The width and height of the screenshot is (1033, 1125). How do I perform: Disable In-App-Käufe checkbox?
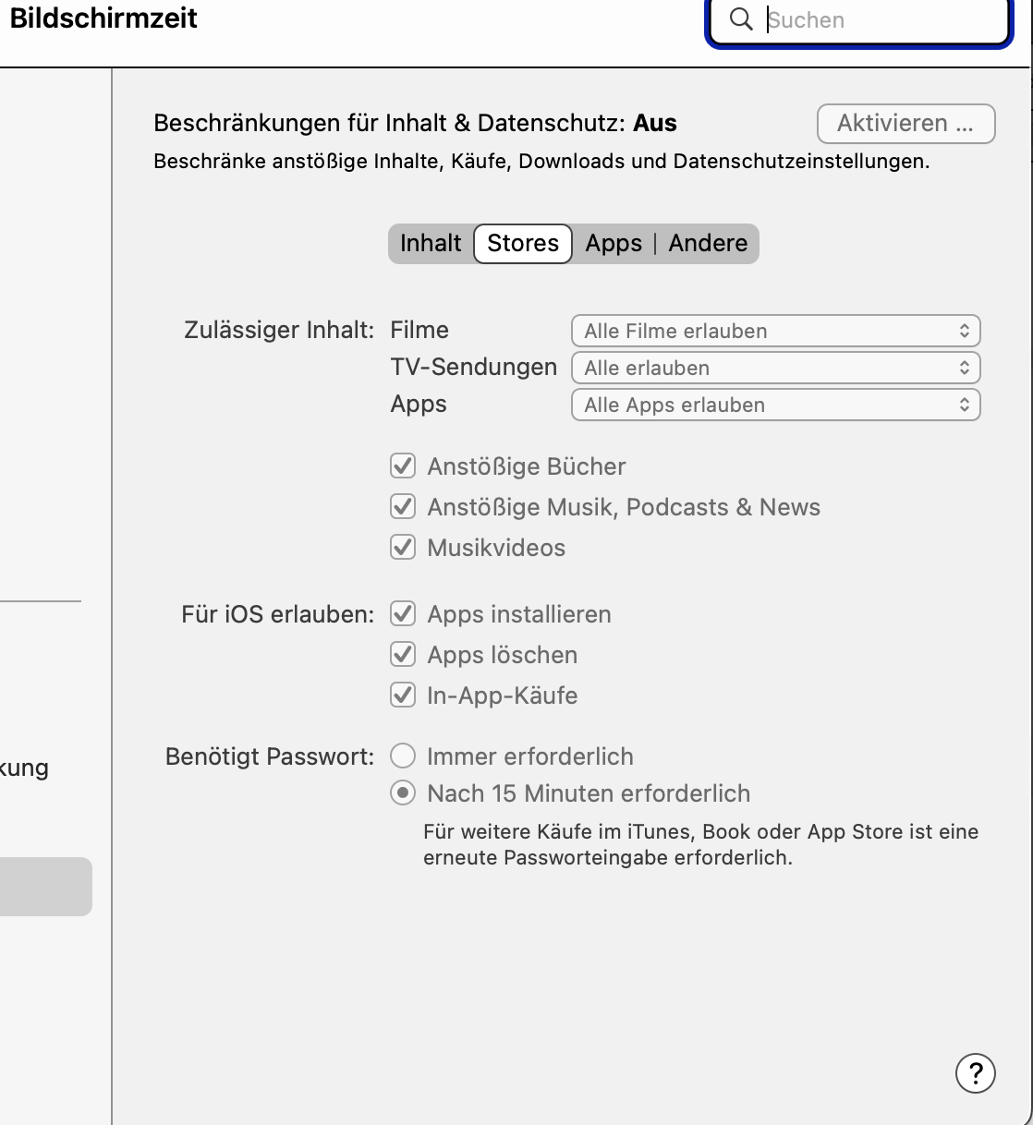(403, 696)
